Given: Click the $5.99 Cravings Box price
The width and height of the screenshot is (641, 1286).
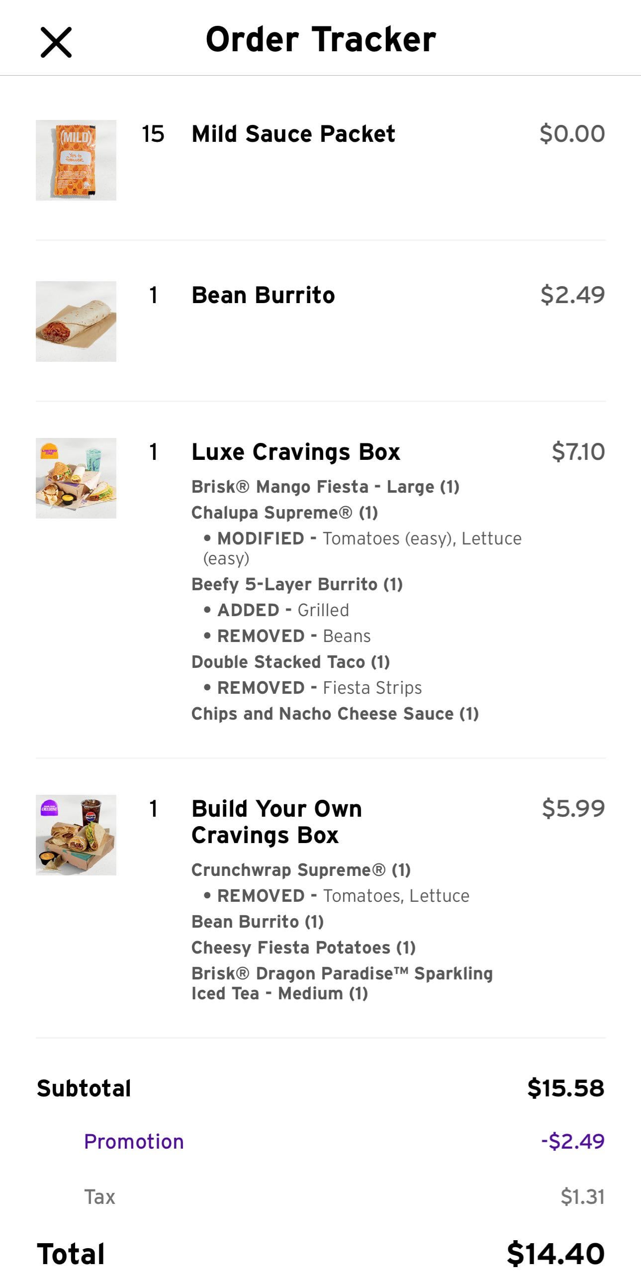Looking at the screenshot, I should click(573, 808).
